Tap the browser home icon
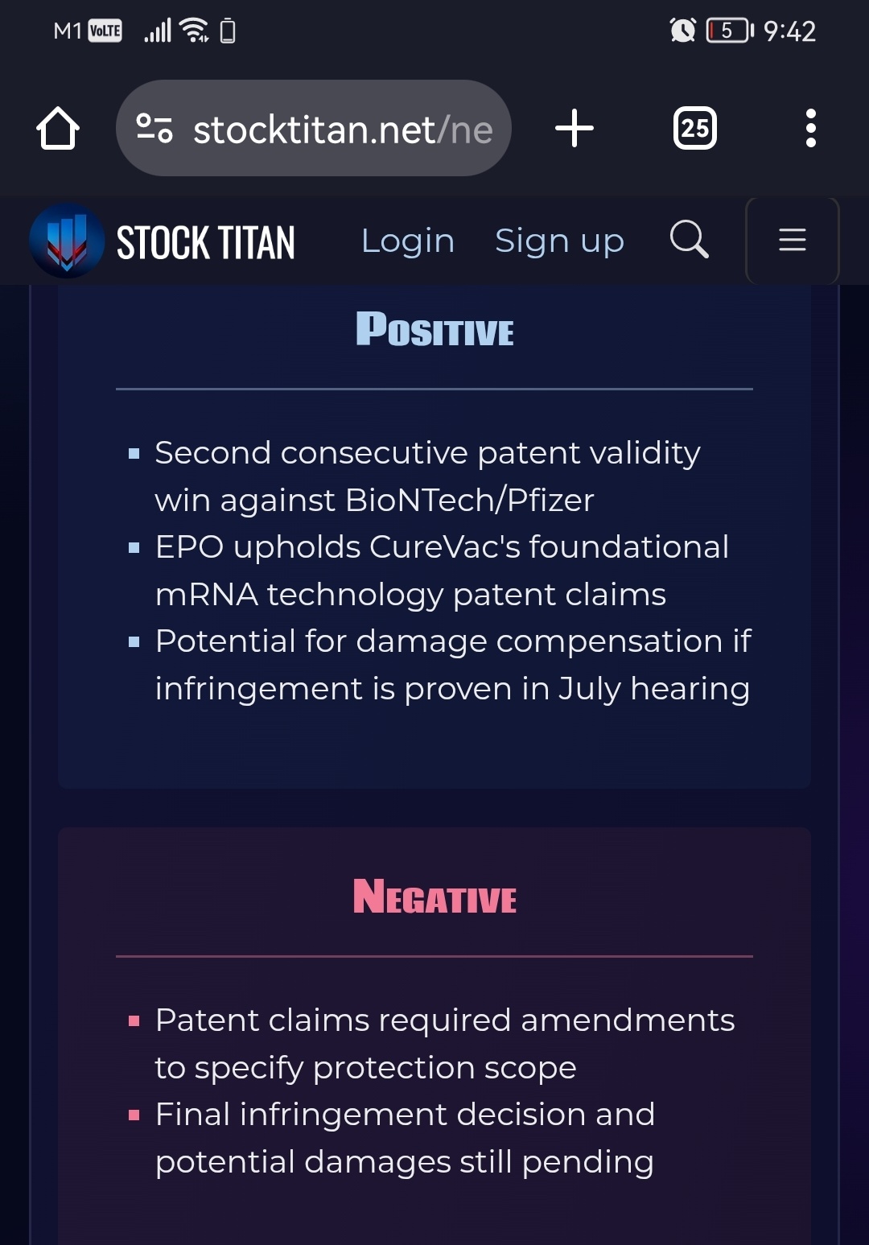The image size is (869, 1245). click(58, 128)
